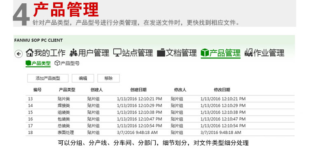Click the home icon beside 我的工作

click(30, 53)
